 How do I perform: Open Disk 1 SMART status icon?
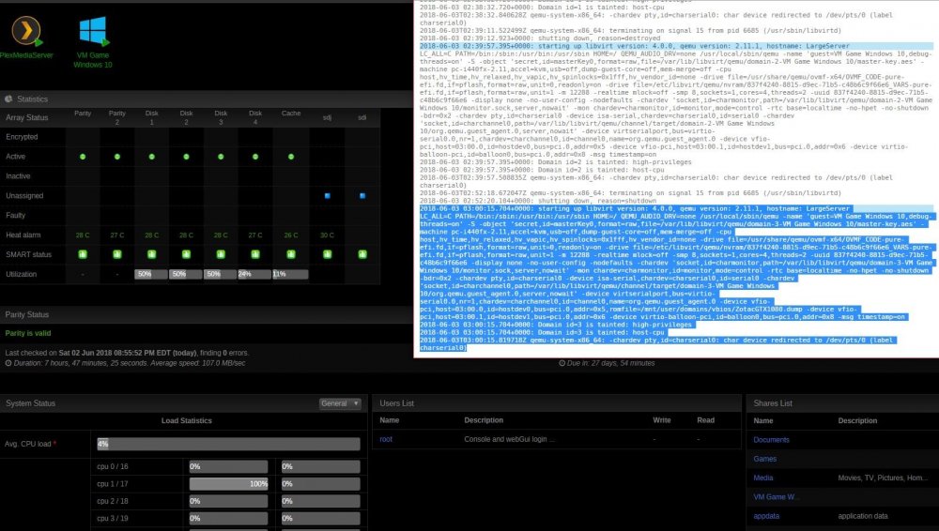pyautogui.click(x=151, y=254)
